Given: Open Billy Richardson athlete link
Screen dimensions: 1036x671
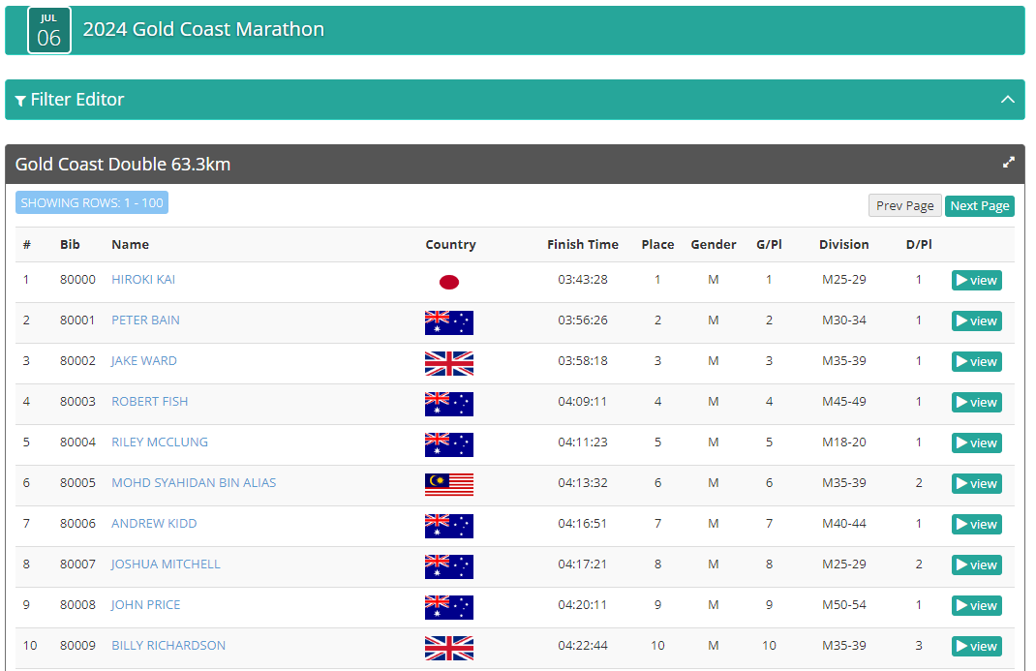Looking at the screenshot, I should [x=168, y=645].
